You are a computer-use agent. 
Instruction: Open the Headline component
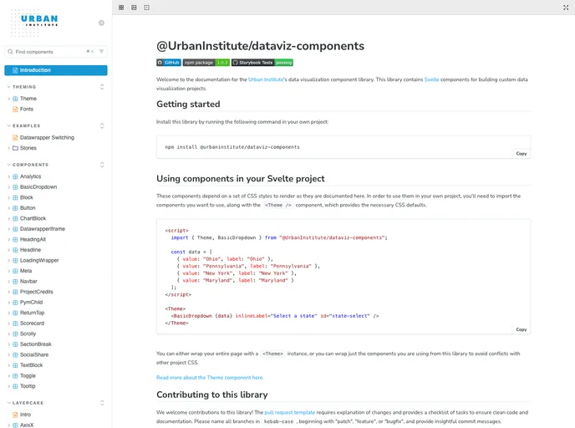click(30, 250)
